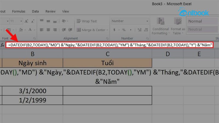Center text horizontally
The image size is (219, 123).
coord(48,30)
